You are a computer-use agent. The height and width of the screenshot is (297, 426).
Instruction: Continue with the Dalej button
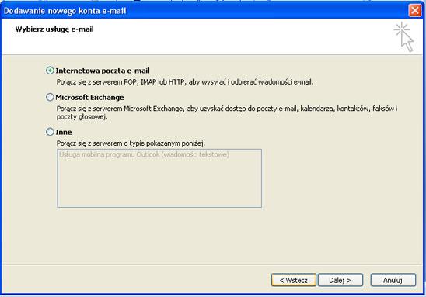tap(340, 280)
